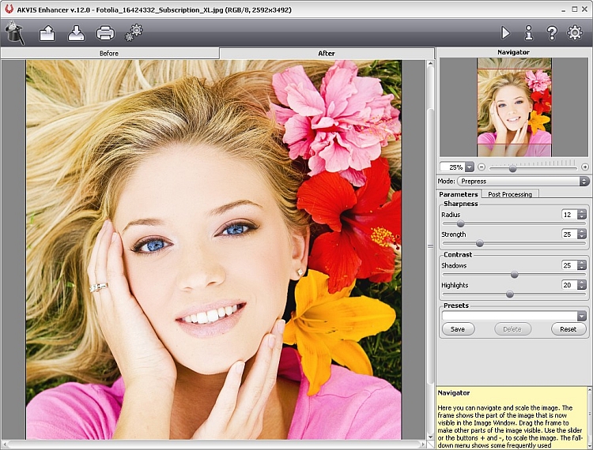Viewport: 593px width, 450px height.
Task: Open help question mark icon
Action: (552, 33)
